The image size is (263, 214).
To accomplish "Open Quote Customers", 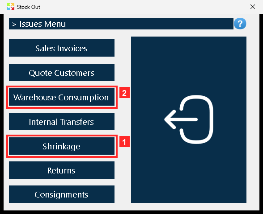I will point(62,72).
